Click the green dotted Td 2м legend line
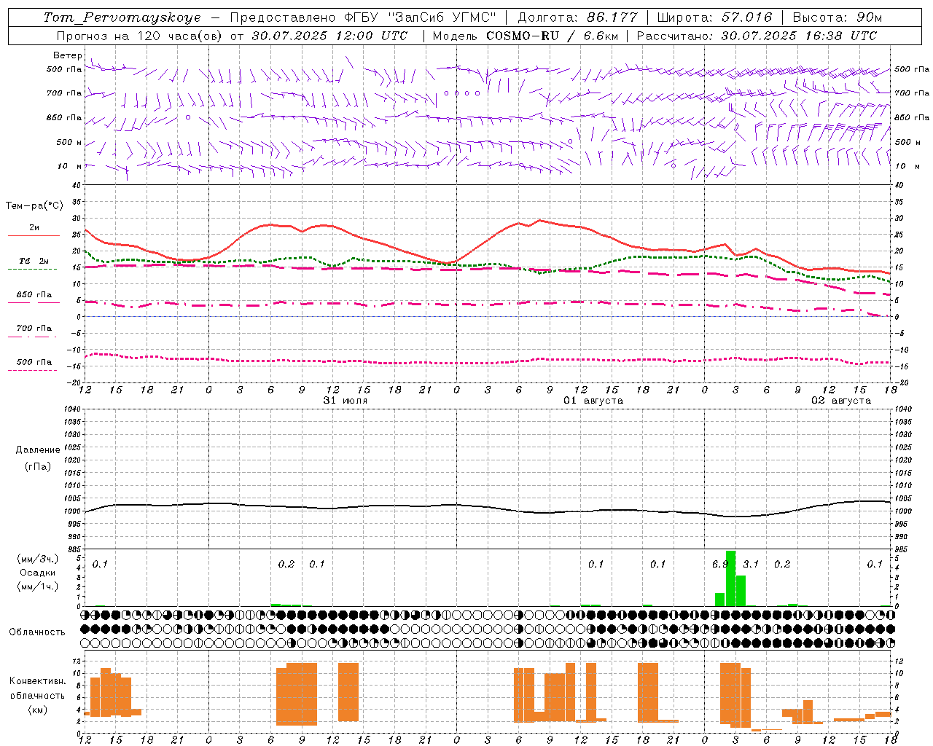 click(x=32, y=269)
